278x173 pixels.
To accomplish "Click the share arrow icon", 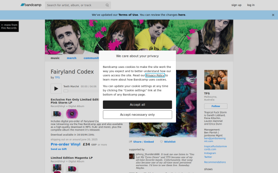I will coord(131,142).
